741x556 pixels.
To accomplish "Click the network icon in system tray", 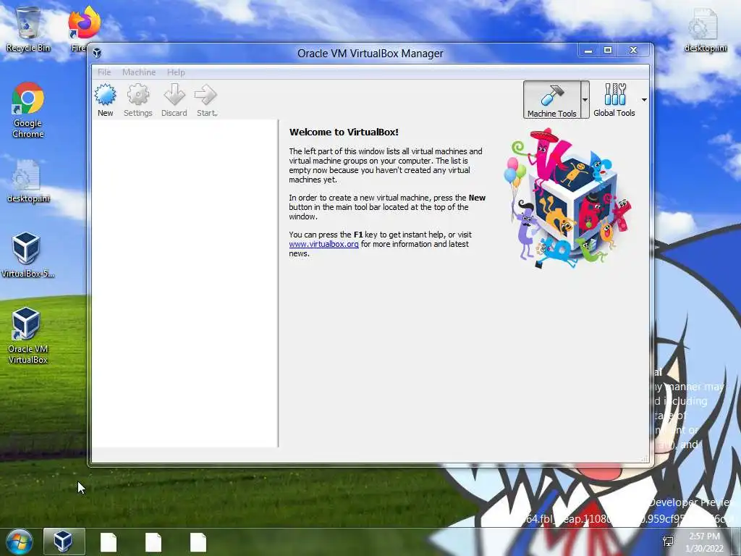I will [x=668, y=542].
